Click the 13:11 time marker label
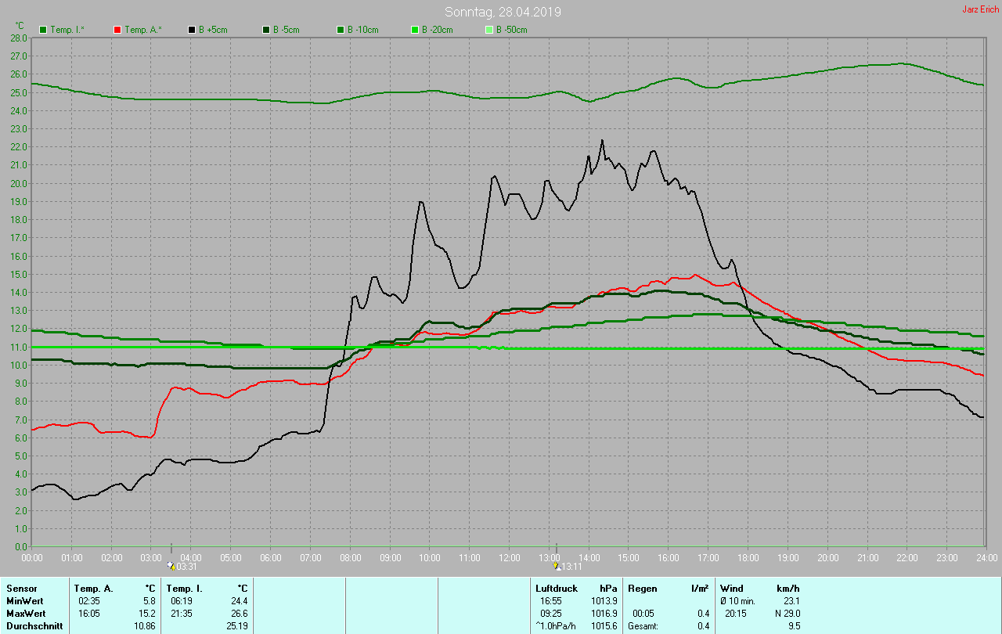The height and width of the screenshot is (634, 1002). click(x=571, y=567)
